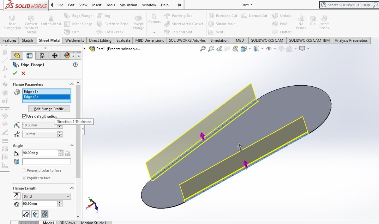This screenshot has height=224, width=379.
Task: Toggle Use default radius checkbox
Action: tap(24, 116)
